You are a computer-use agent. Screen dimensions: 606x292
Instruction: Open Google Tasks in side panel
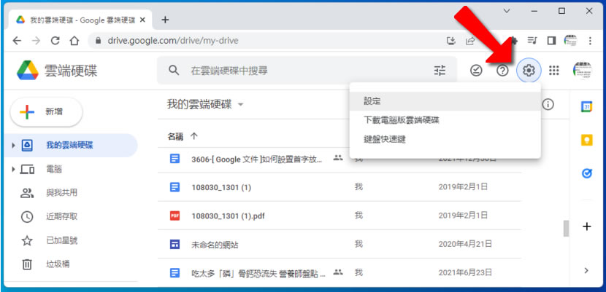point(587,174)
